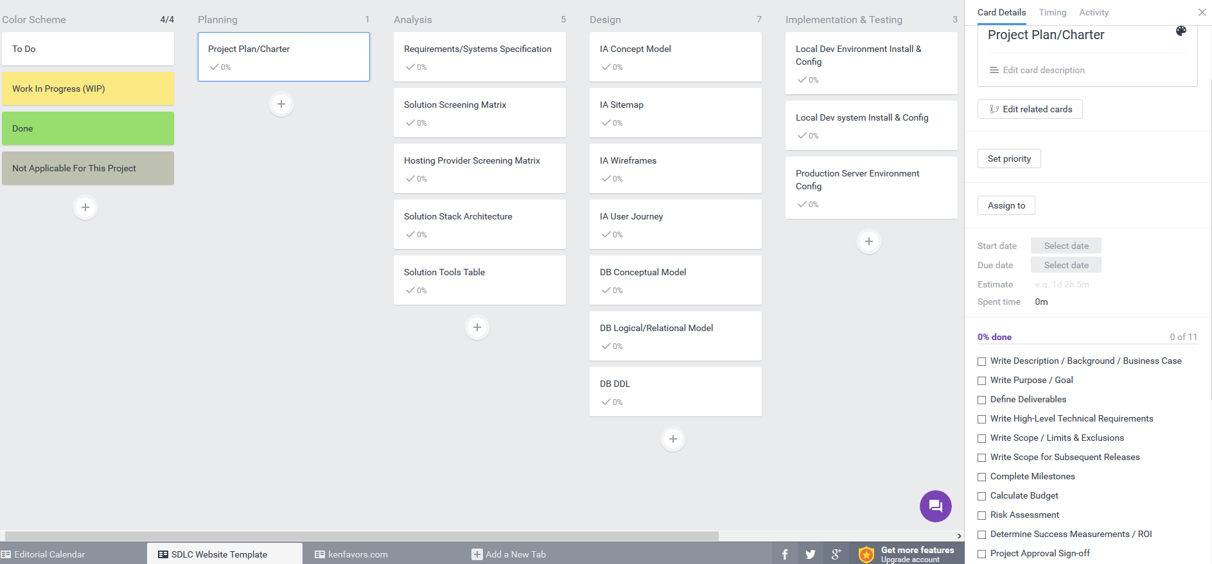Image resolution: width=1212 pixels, height=564 pixels.
Task: Check Write Purpose / Goal item
Action: click(x=981, y=380)
